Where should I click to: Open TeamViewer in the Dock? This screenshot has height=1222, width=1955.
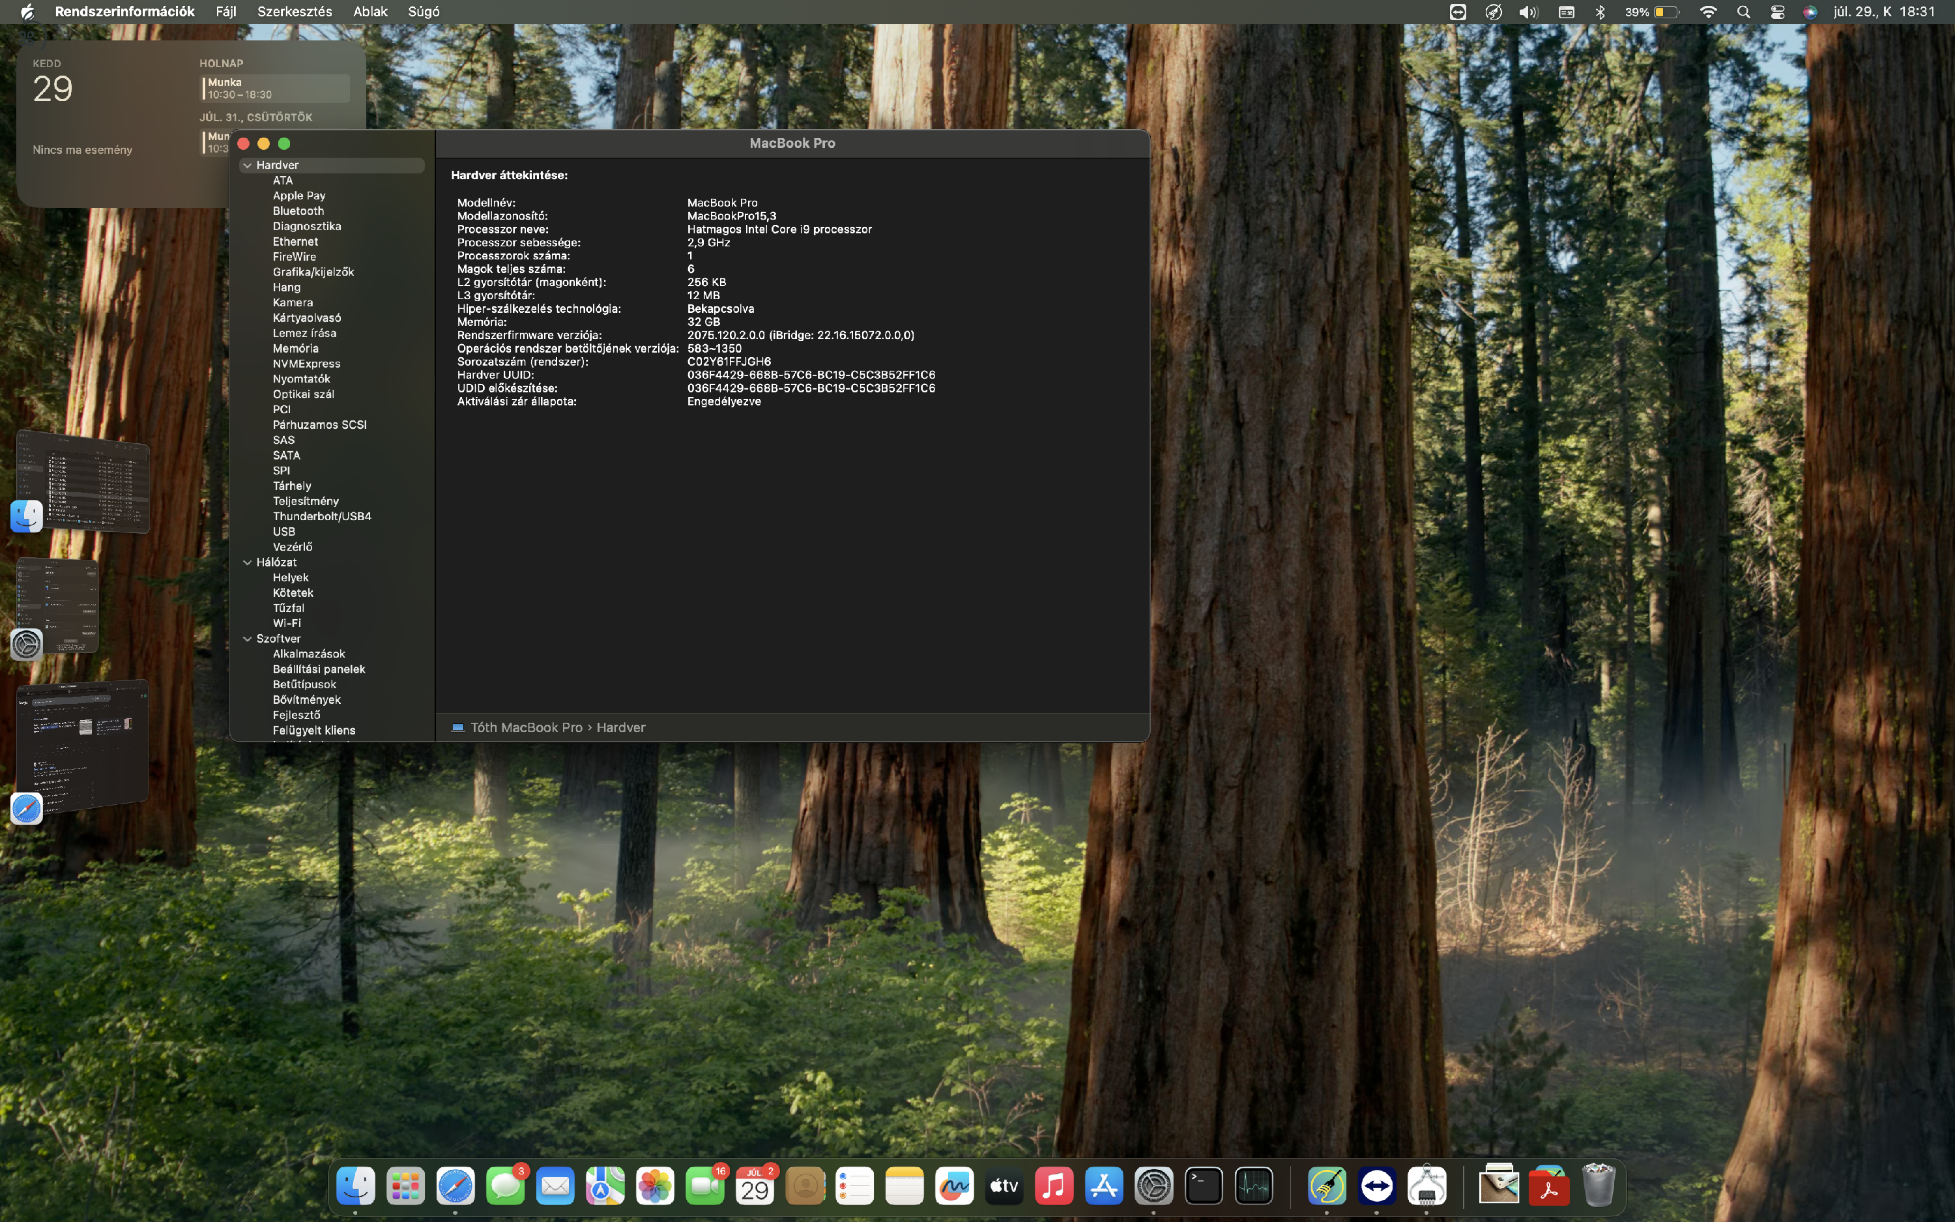pyautogui.click(x=1376, y=1186)
